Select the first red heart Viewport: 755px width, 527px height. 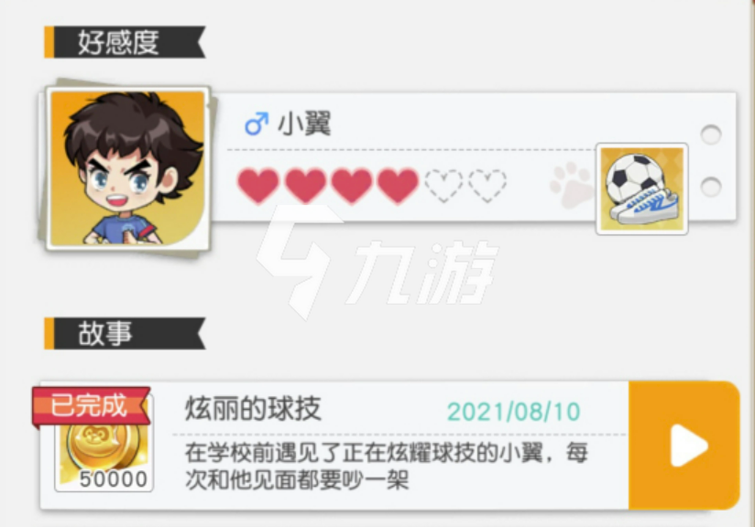click(258, 186)
